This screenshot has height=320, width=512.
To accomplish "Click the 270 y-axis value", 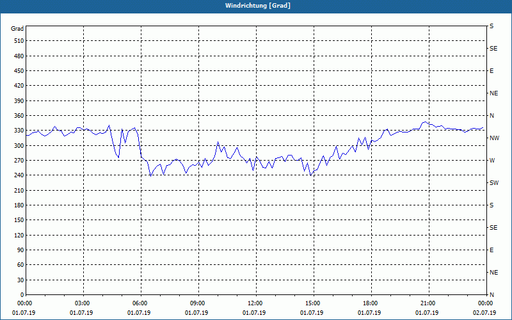I will click(x=19, y=161).
